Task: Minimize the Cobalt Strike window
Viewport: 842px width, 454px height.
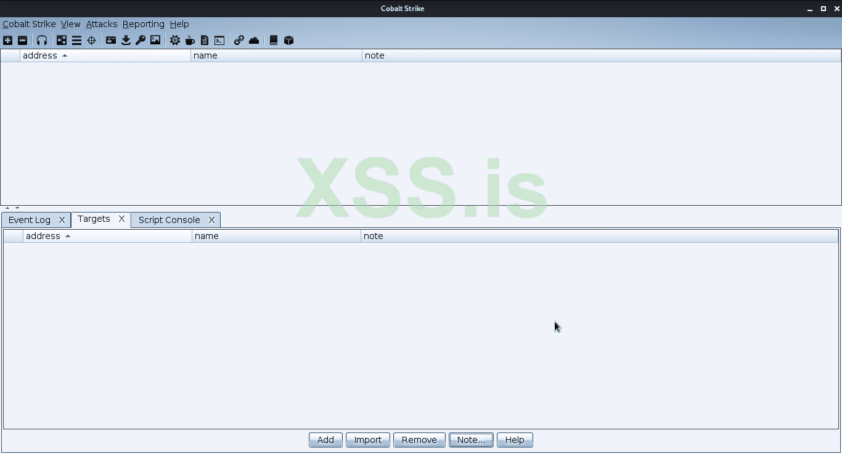Action: 809,9
